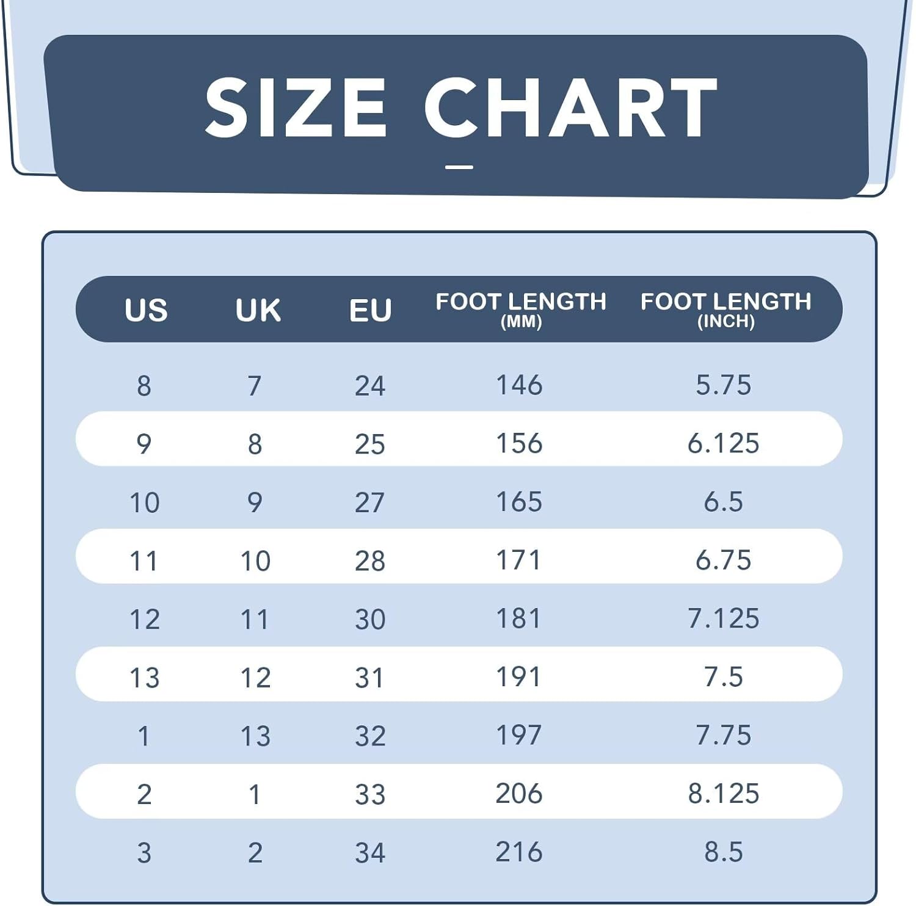Click the 8.125 inch foot length value
The height and width of the screenshot is (906, 916).
[x=724, y=794]
